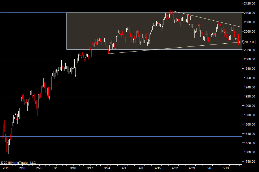The image size is (259, 172).
Task: Select the 3/10 date label
Action: click(73, 168)
